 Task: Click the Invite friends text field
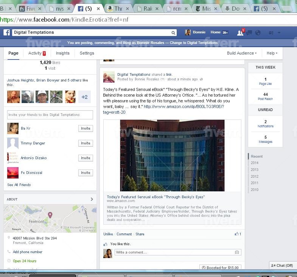point(50,115)
